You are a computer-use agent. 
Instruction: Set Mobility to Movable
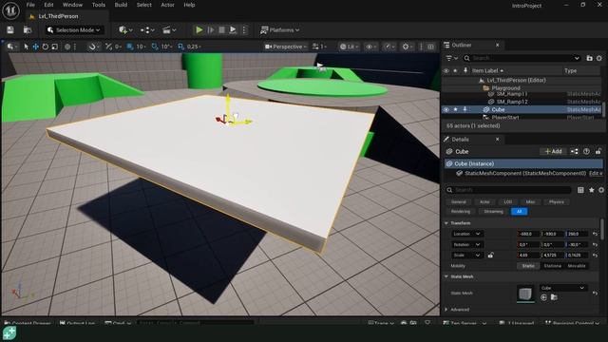pyautogui.click(x=577, y=266)
